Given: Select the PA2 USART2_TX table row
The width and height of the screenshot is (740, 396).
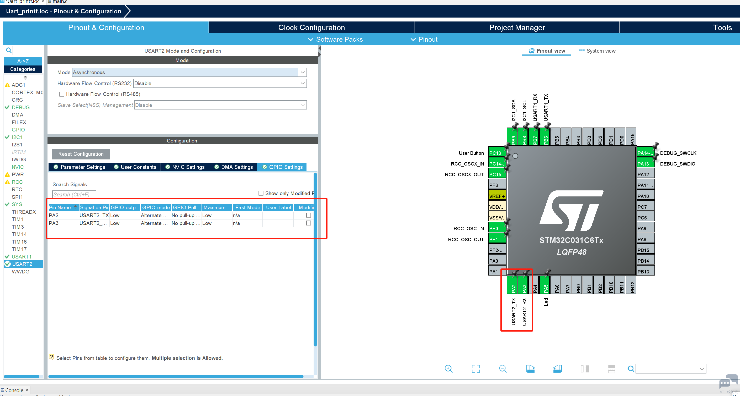Looking at the screenshot, I should (181, 215).
